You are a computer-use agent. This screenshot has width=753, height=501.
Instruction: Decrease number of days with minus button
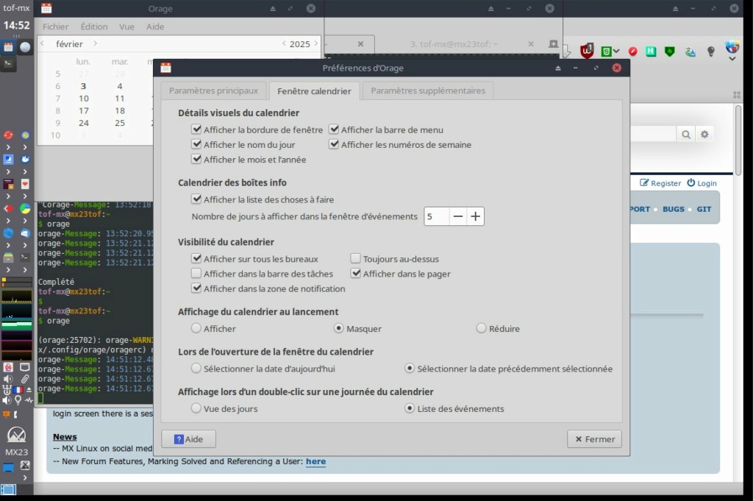(458, 216)
